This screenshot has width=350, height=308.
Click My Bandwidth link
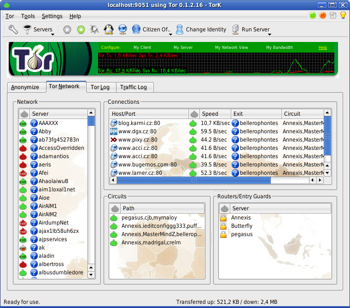tap(280, 47)
